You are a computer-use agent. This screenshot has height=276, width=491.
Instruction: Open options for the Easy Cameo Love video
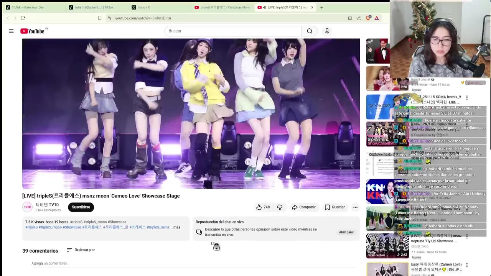point(467,265)
